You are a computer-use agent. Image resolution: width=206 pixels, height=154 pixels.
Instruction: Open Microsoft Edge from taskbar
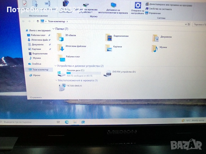(x=67, y=122)
